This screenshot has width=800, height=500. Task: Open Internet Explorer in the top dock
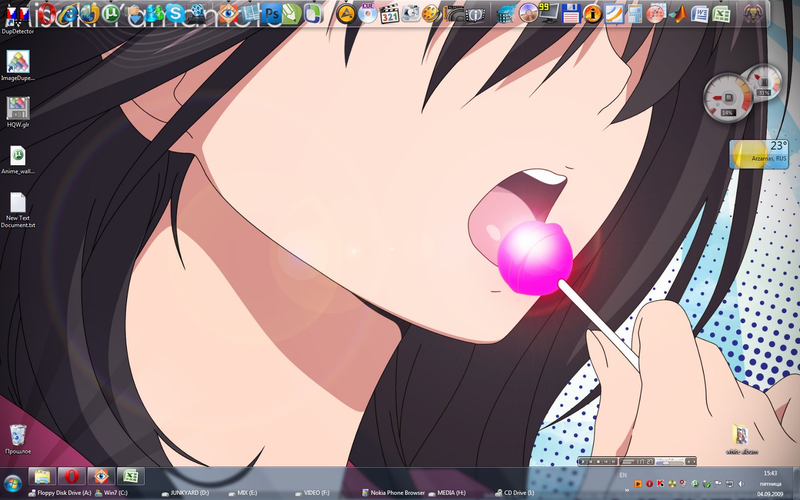coord(69,13)
